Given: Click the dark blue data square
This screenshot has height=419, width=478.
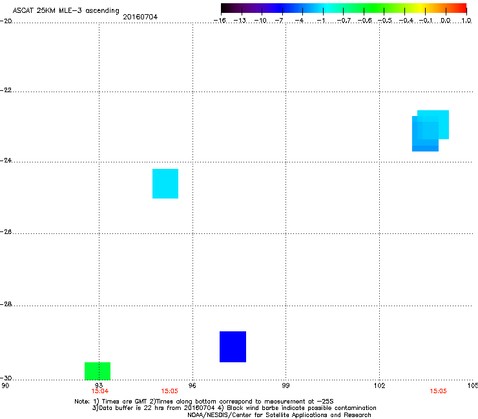Looking at the screenshot, I should [x=233, y=347].
